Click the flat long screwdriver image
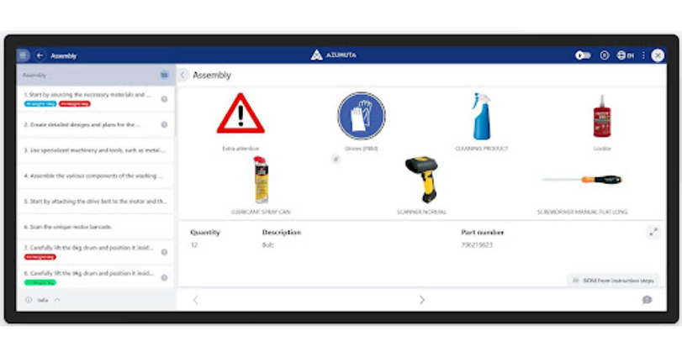Image resolution: width=682 pixels, height=357 pixels. 582,180
